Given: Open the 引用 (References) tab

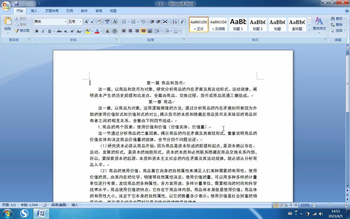Looking at the screenshot, I should pos(70,11).
